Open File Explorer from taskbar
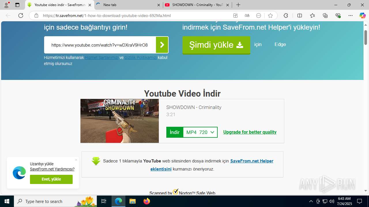 tap(132, 201)
